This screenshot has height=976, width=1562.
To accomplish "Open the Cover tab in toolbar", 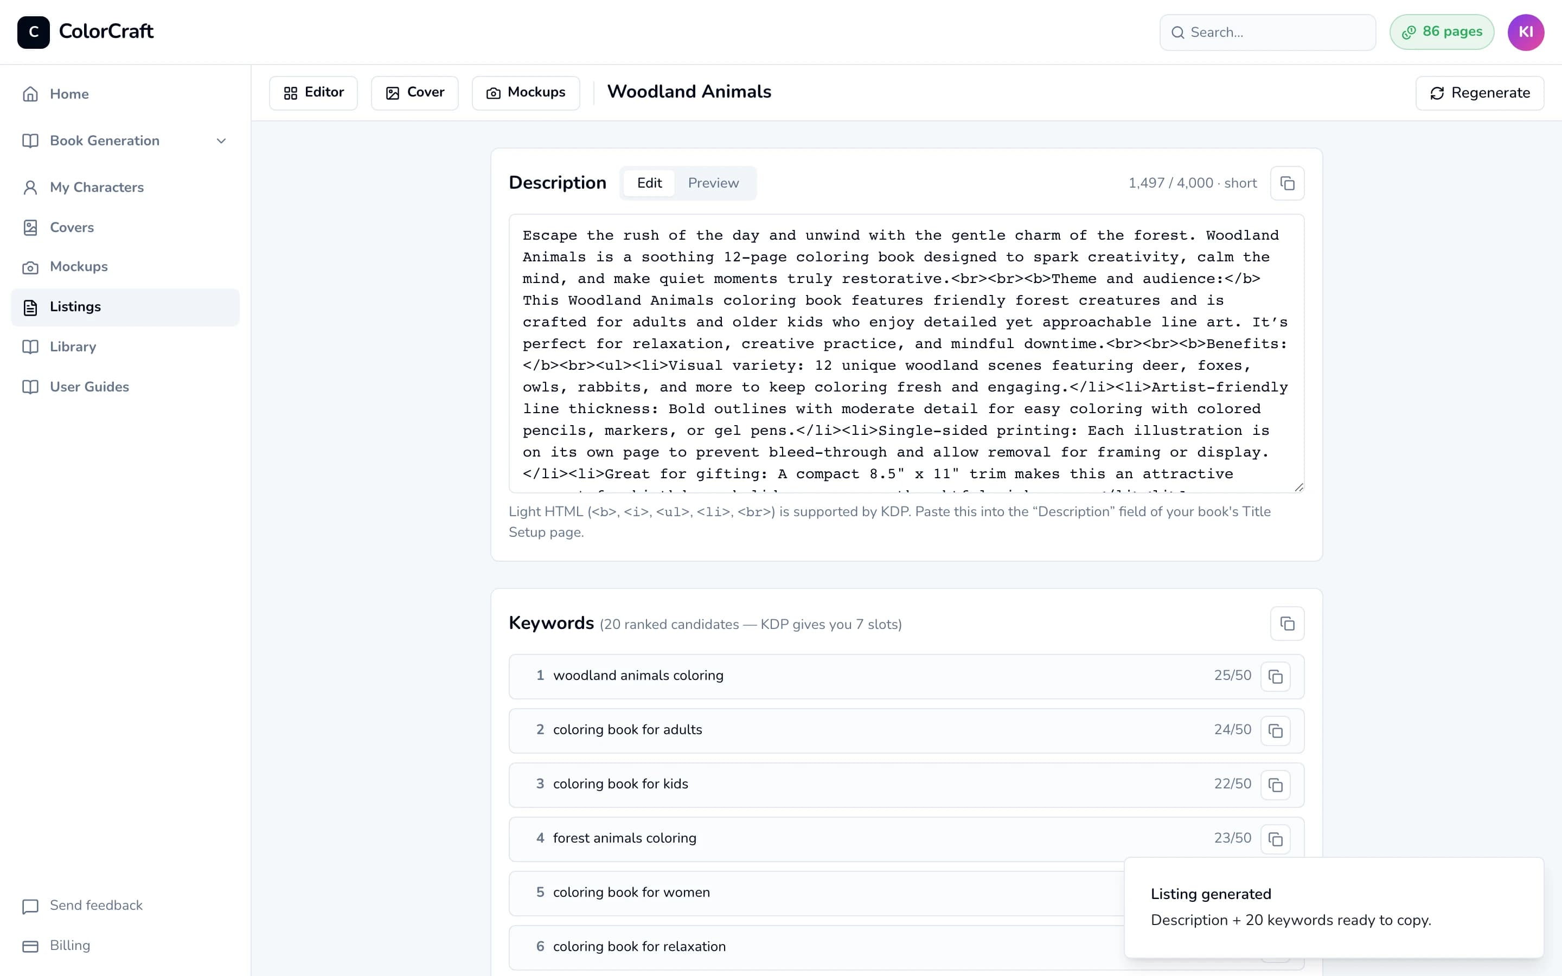I will [415, 93].
